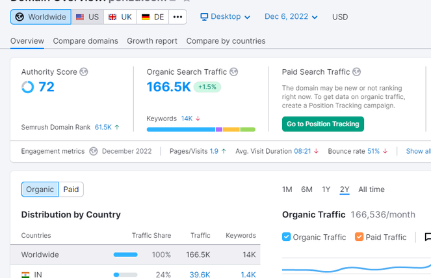Click the globe icon next to Paid Search Traffic

tap(356, 72)
